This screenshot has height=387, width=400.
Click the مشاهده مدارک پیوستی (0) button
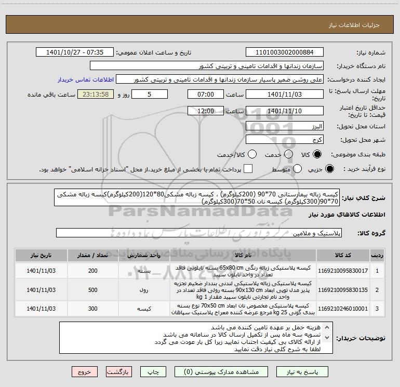click(221, 372)
